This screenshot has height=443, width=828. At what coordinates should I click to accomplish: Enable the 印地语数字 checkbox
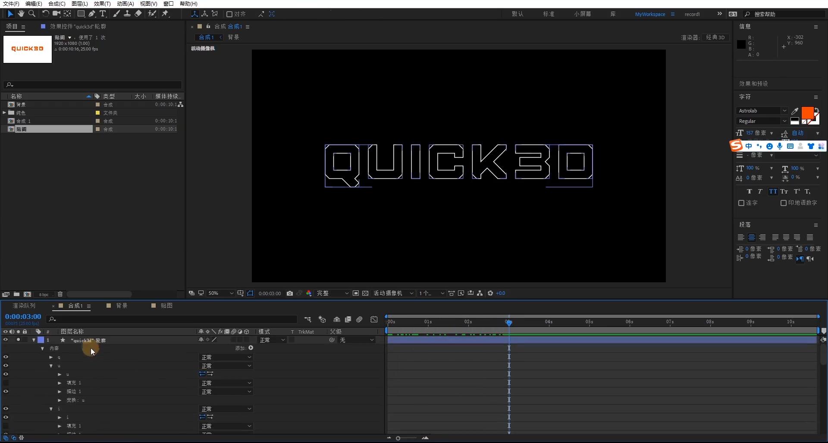coord(784,203)
